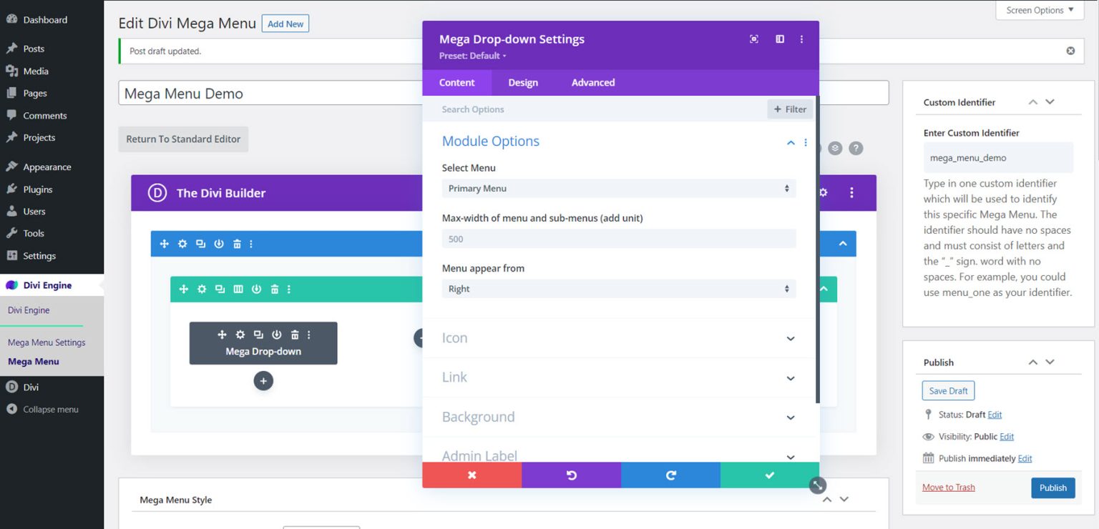Viewport: 1099px width, 529px height.
Task: Delete the blue section using trash icon
Action: click(x=236, y=243)
